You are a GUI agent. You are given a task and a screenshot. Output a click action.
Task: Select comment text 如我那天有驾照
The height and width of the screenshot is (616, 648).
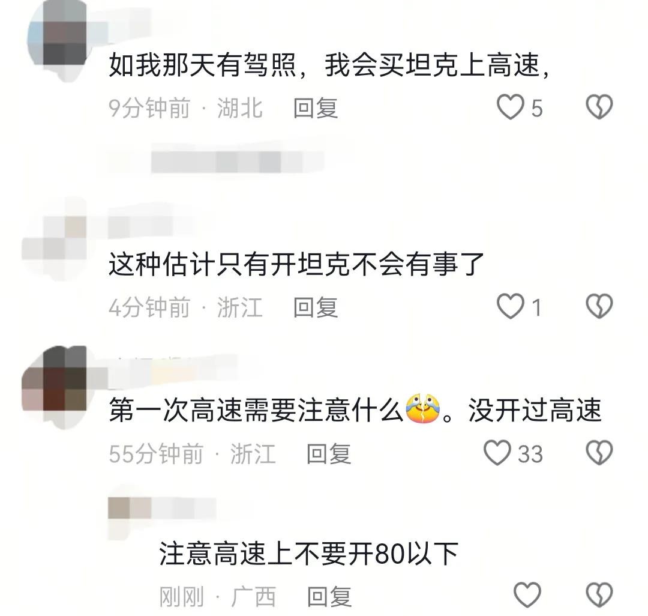tap(203, 66)
